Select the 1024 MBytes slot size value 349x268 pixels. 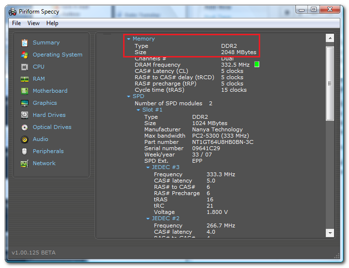(209, 123)
